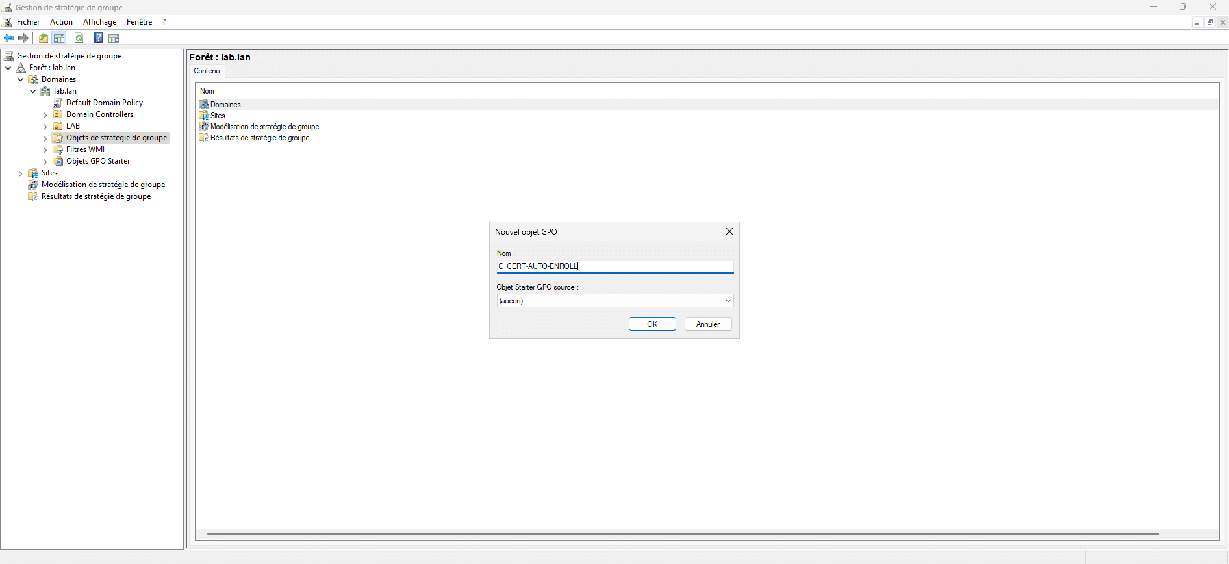Image resolution: width=1229 pixels, height=564 pixels.
Task: Select Default Domain Policy in tree
Action: [104, 103]
